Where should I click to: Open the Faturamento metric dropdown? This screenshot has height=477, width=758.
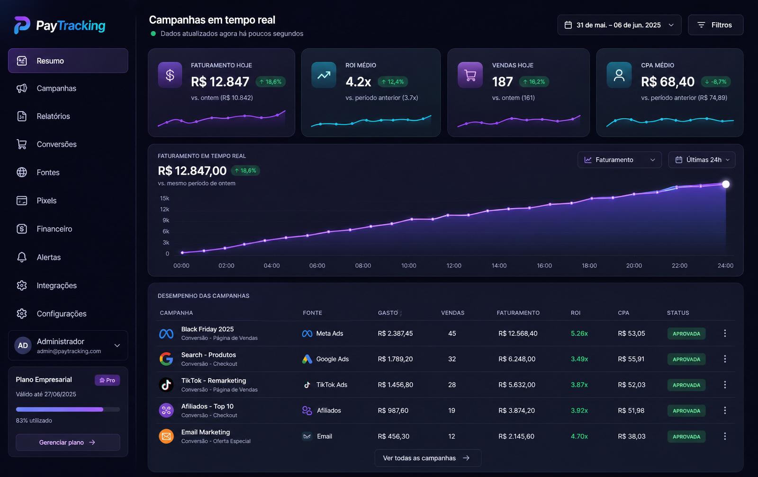619,160
